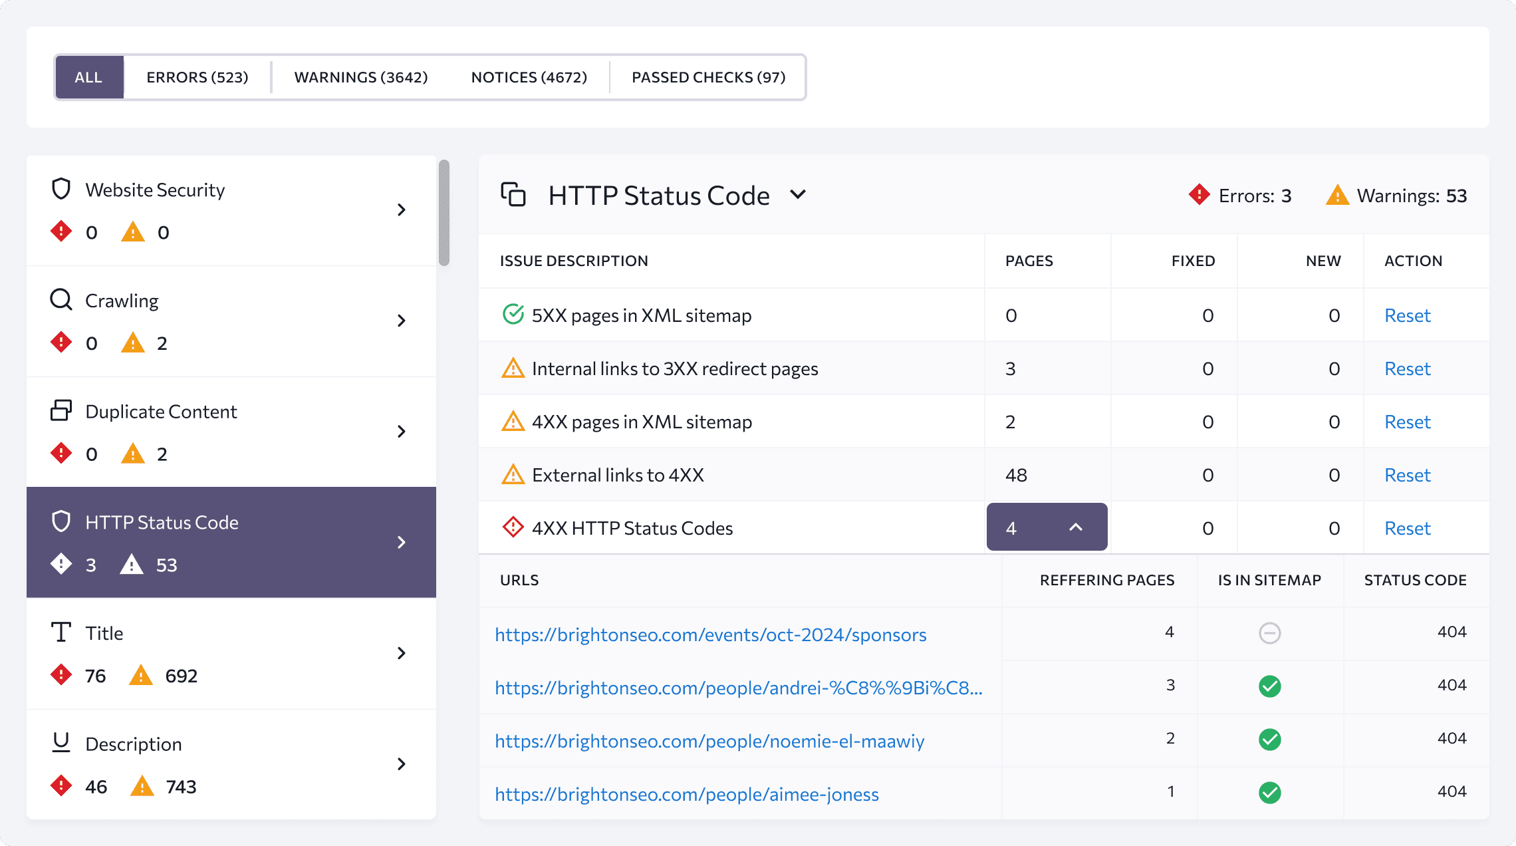The width and height of the screenshot is (1516, 846).
Task: Click the grey not-in-sitemap icon for sponsors URL
Action: click(x=1270, y=633)
